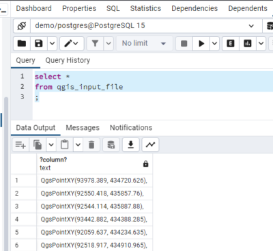Click the Paste clipboard icon
273x251 pixels.
pos(64,144)
